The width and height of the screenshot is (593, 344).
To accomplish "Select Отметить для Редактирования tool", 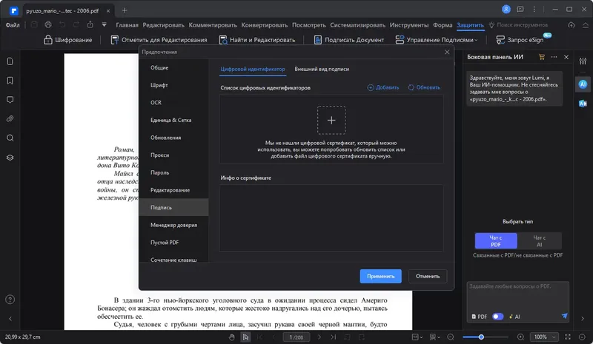I will pos(159,40).
